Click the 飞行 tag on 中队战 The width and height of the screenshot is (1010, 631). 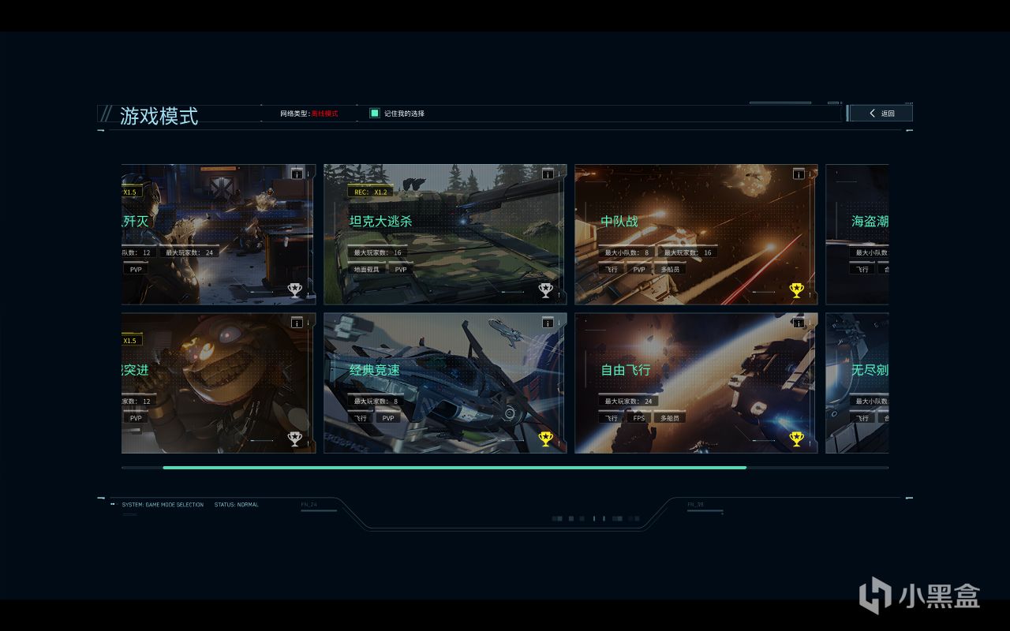tap(612, 269)
